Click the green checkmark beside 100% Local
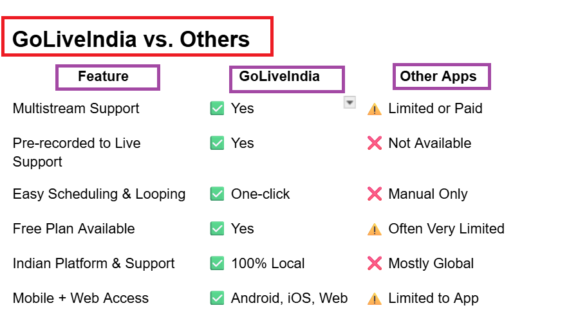This screenshot has height=328, width=578. tap(217, 264)
